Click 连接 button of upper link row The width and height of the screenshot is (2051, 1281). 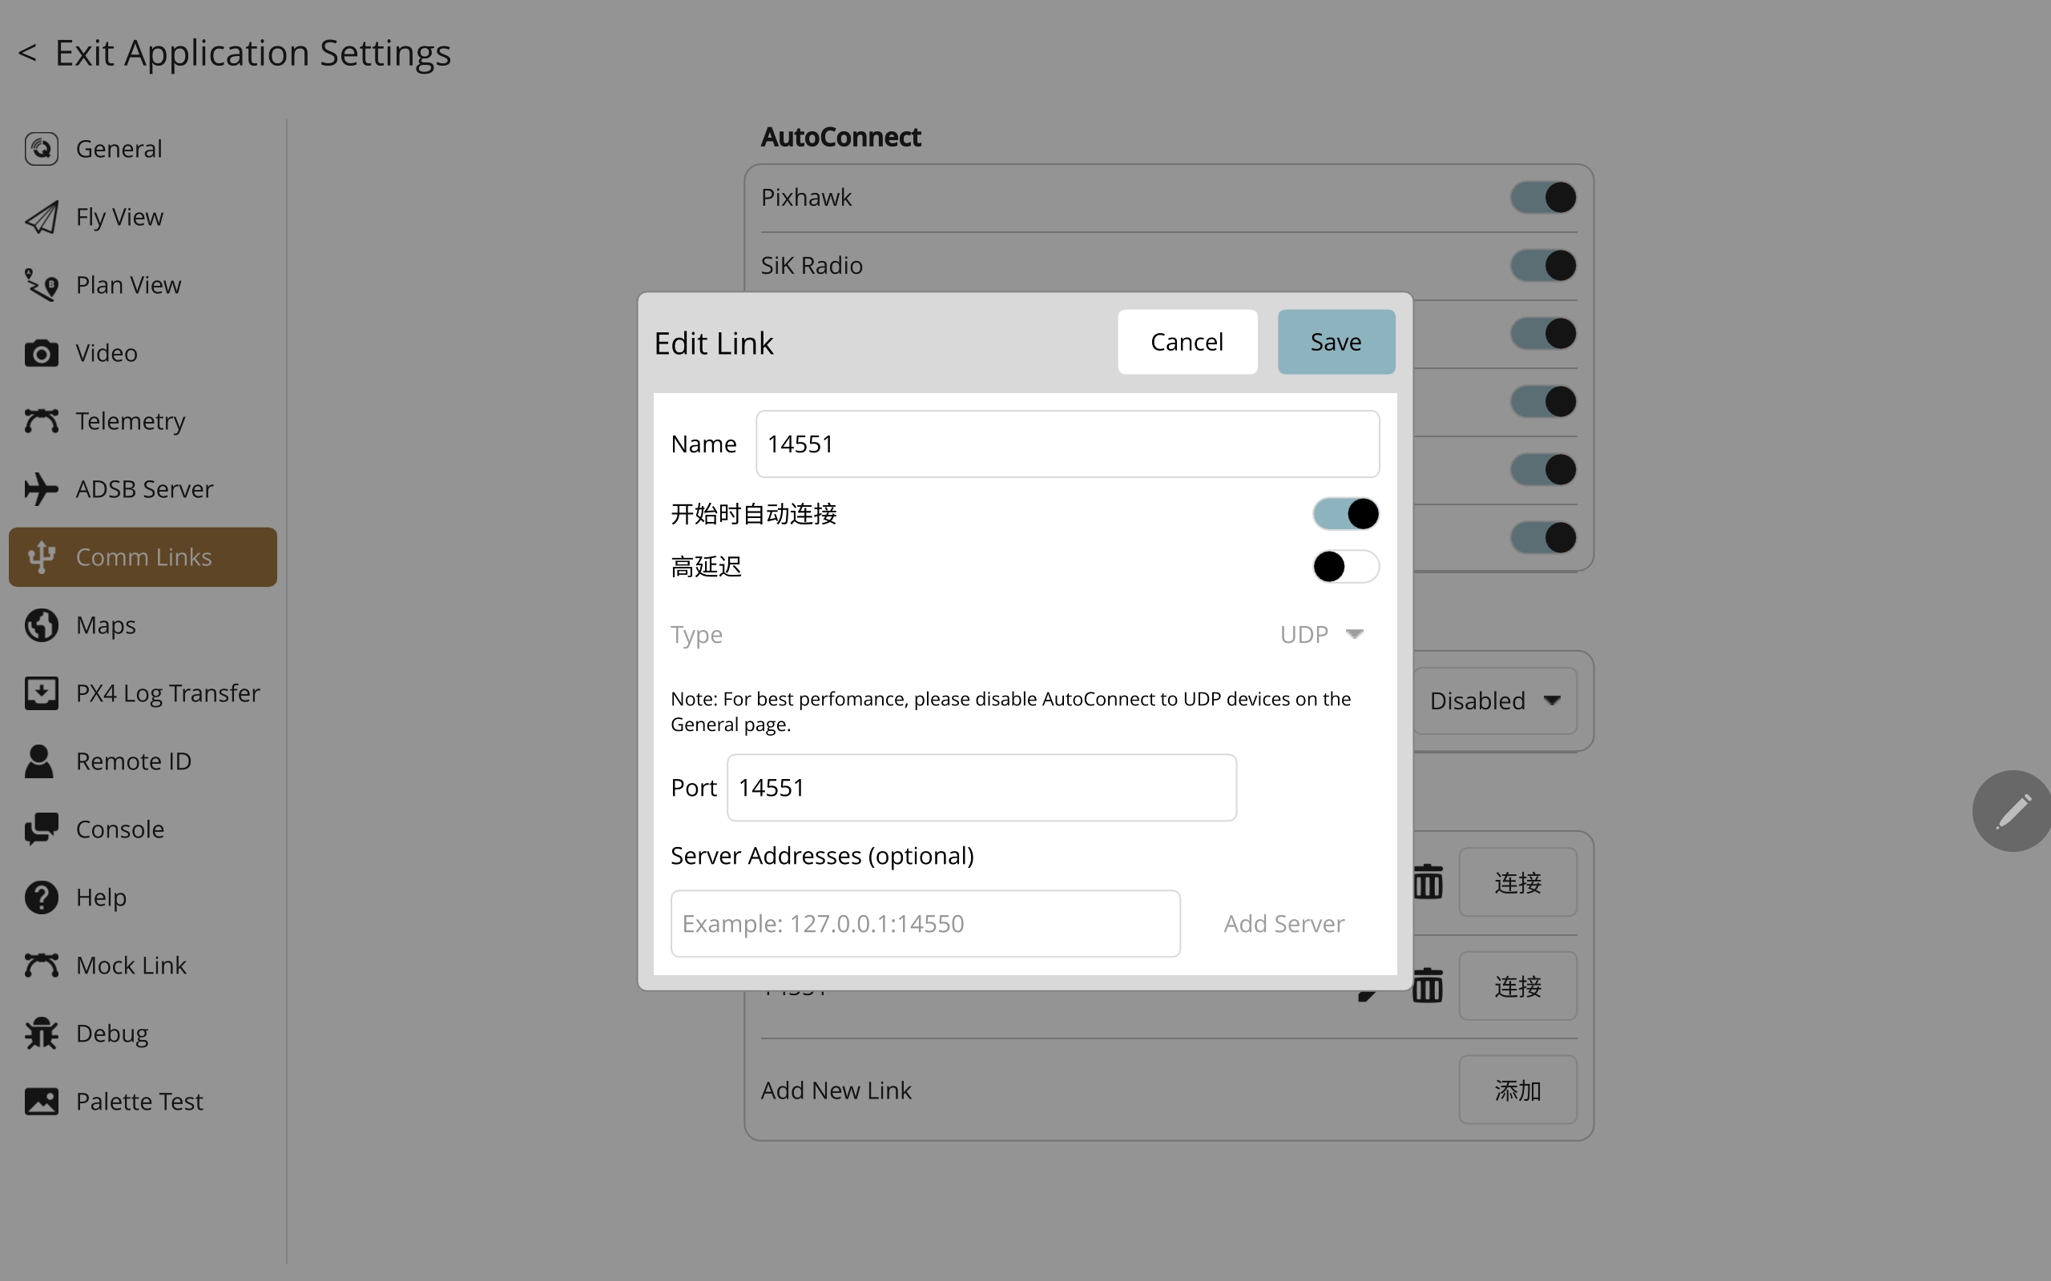1517,882
